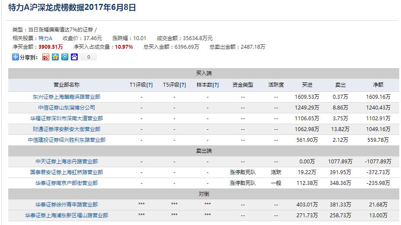Click the 卖出 column header

pos(341,84)
